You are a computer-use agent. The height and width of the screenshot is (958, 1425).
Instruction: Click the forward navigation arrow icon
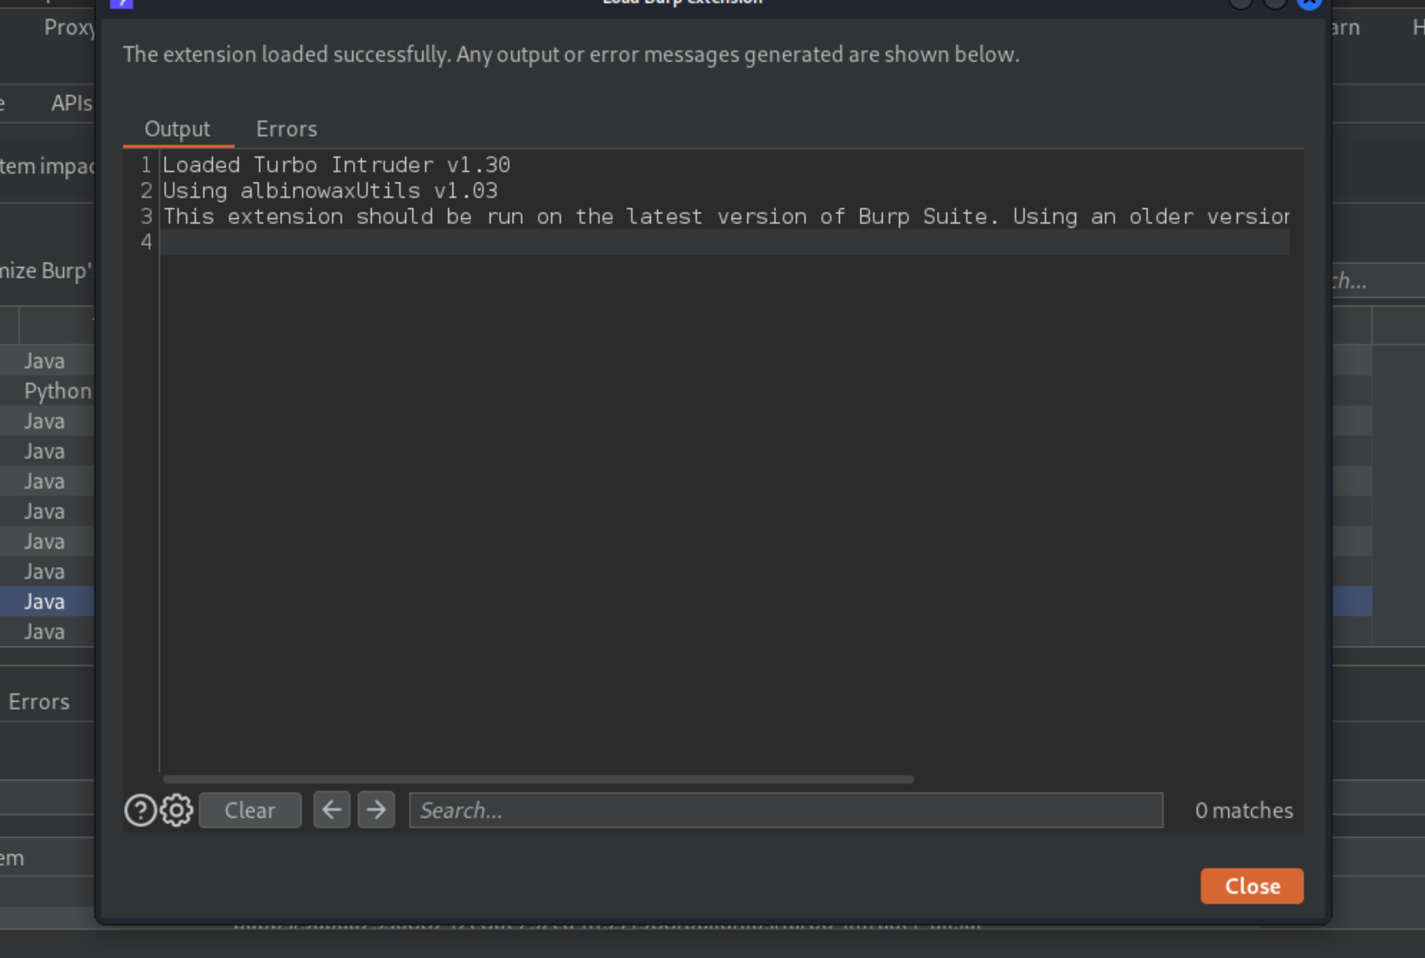point(376,809)
